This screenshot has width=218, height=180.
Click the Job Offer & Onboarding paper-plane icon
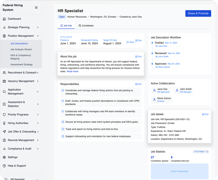coord(4,132)
